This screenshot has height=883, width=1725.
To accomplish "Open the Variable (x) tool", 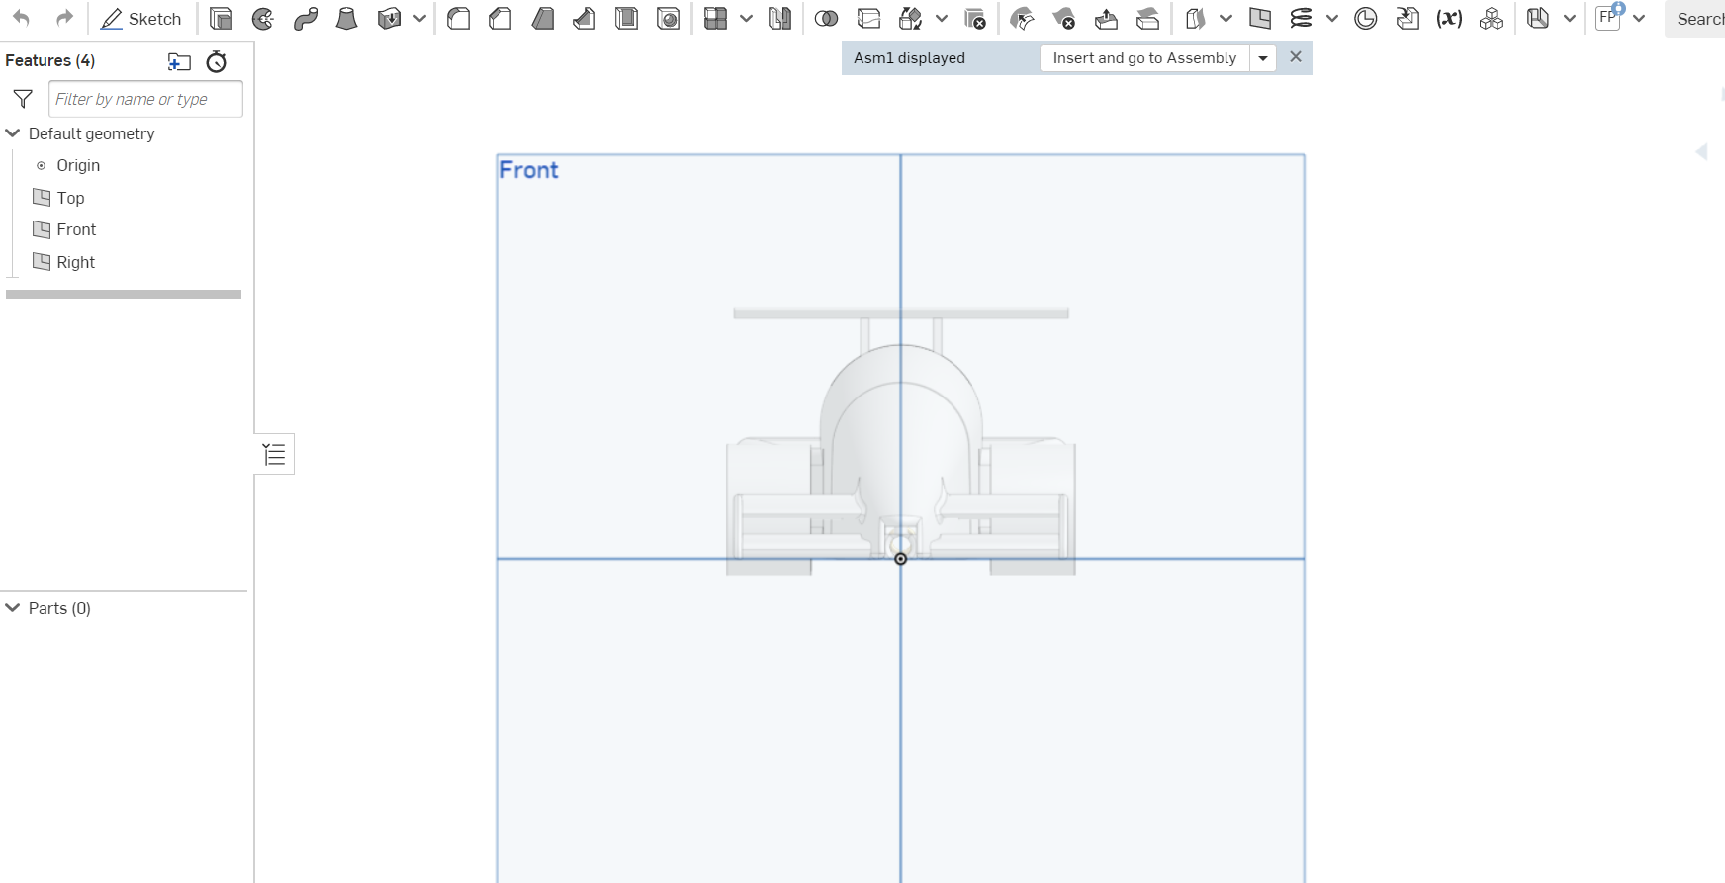I will [1449, 19].
